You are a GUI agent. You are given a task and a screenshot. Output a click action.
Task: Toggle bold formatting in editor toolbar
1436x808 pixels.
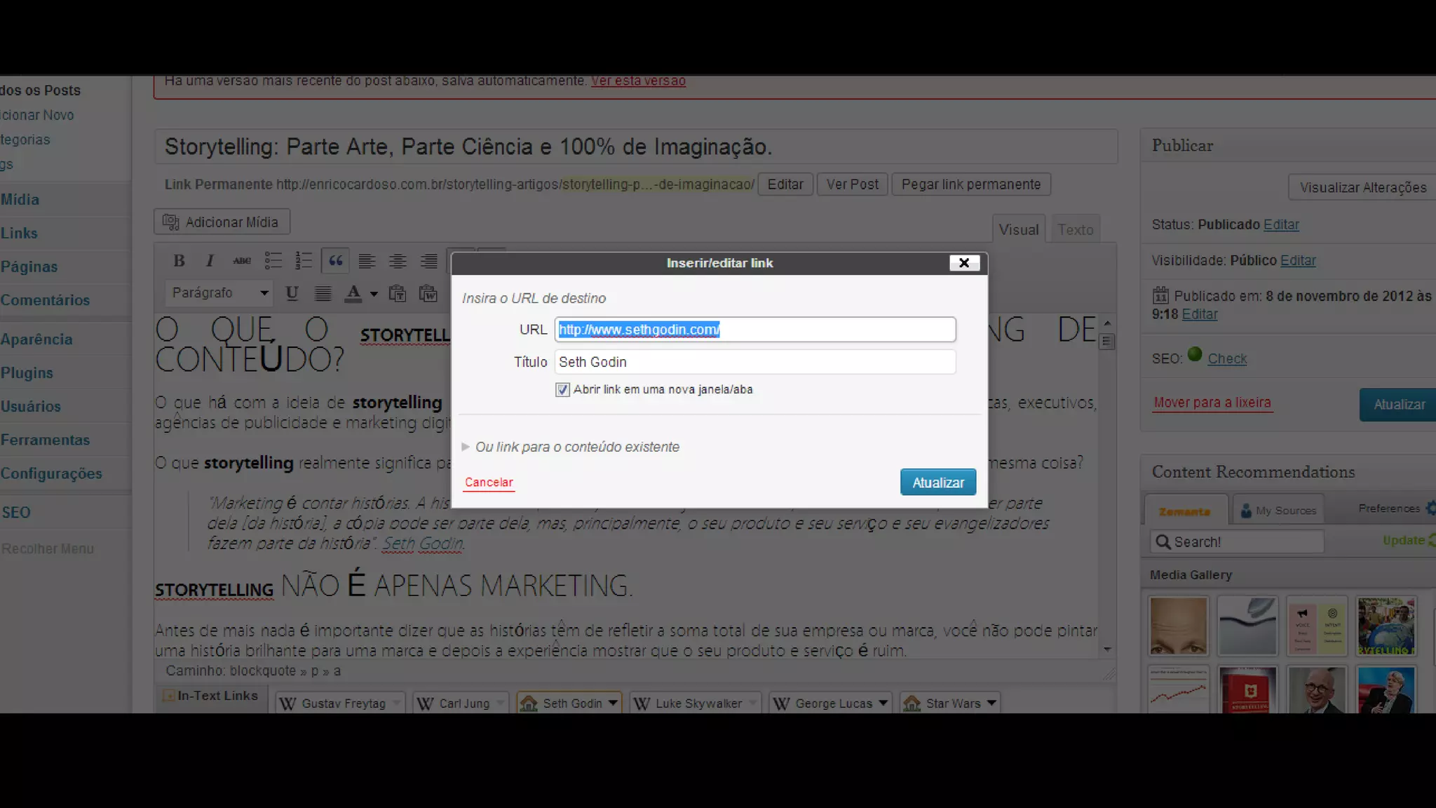(x=179, y=261)
